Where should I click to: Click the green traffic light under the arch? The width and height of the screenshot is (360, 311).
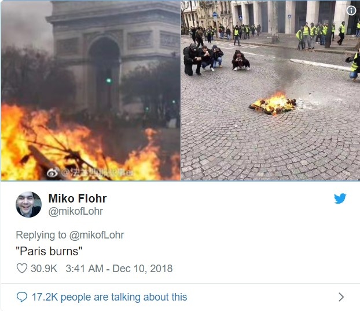109,81
